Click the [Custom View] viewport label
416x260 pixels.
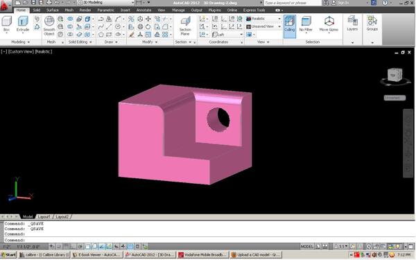pos(21,51)
